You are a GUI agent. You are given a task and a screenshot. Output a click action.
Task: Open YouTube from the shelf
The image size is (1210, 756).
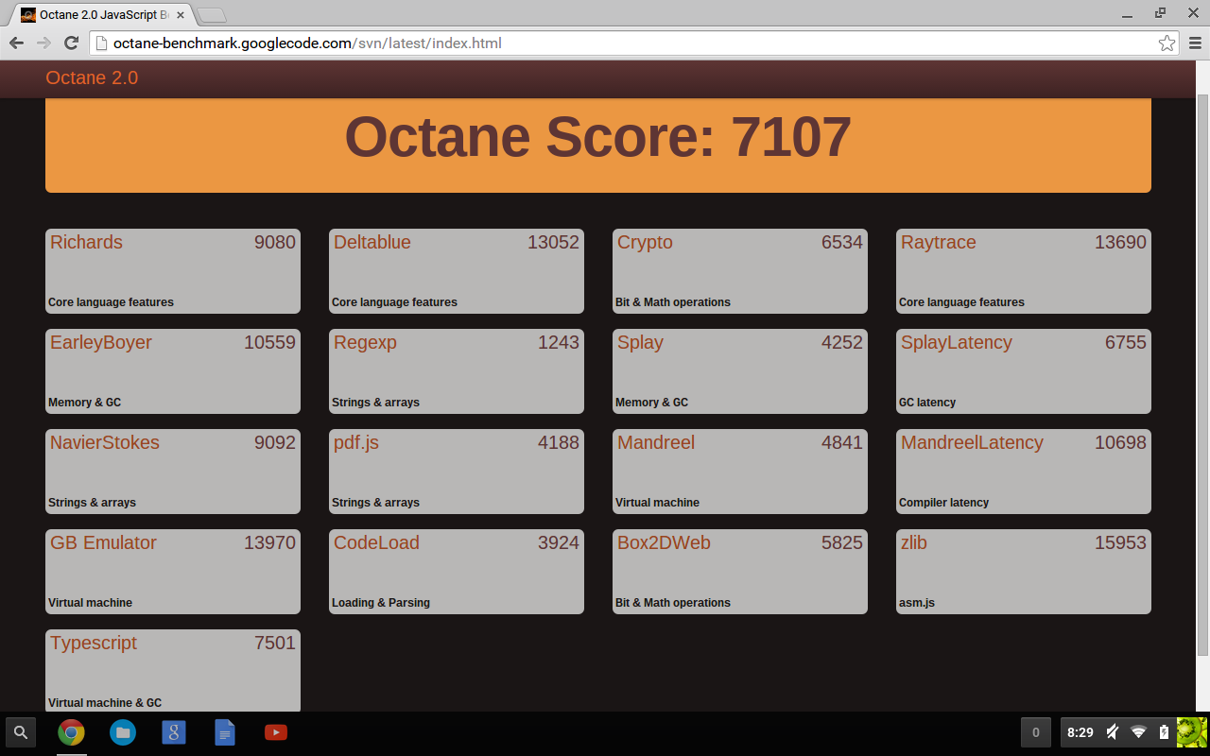click(x=276, y=732)
